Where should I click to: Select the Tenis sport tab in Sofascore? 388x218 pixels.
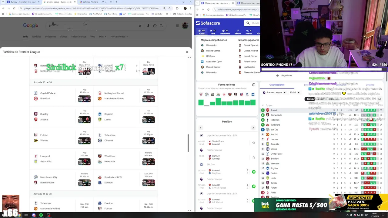click(213, 32)
